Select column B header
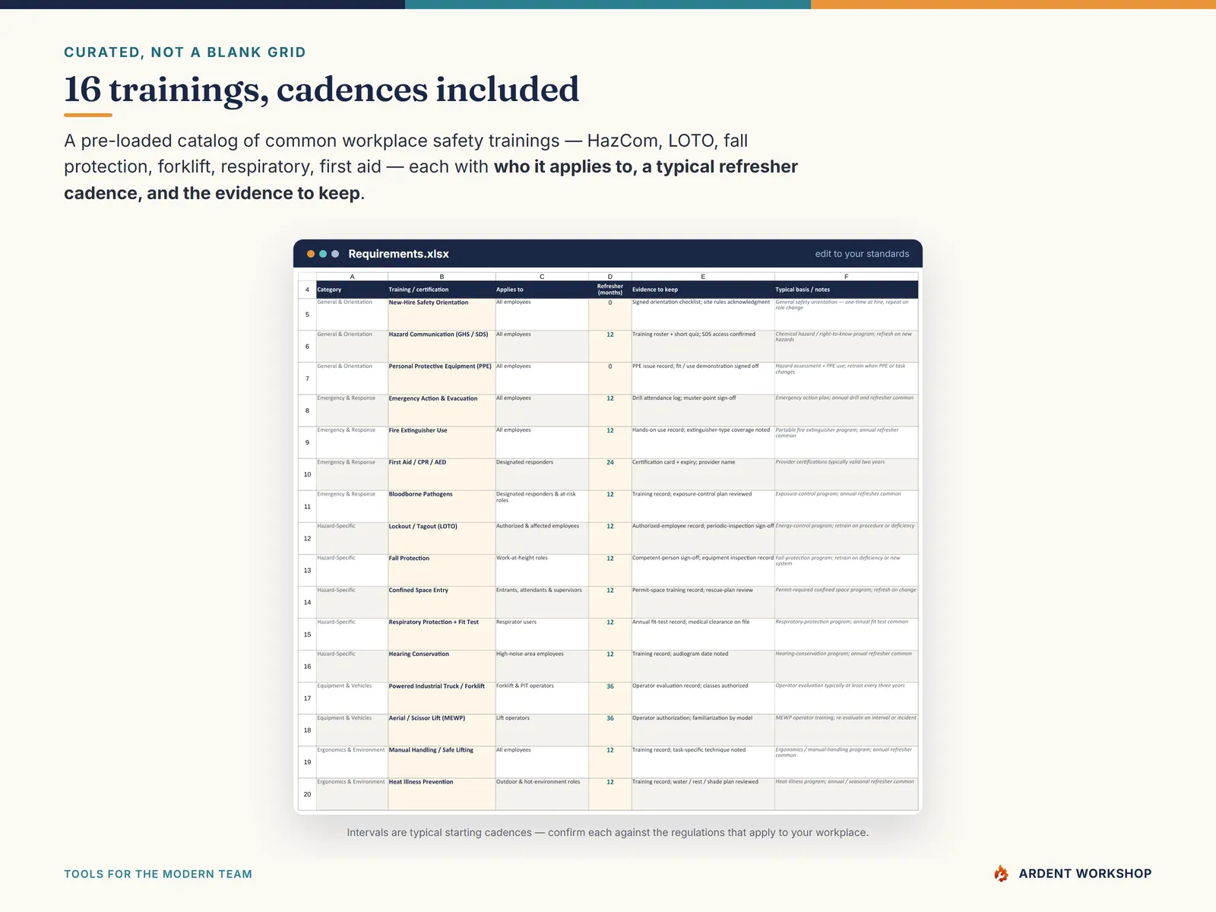Image resolution: width=1216 pixels, height=912 pixels. pyautogui.click(x=442, y=277)
